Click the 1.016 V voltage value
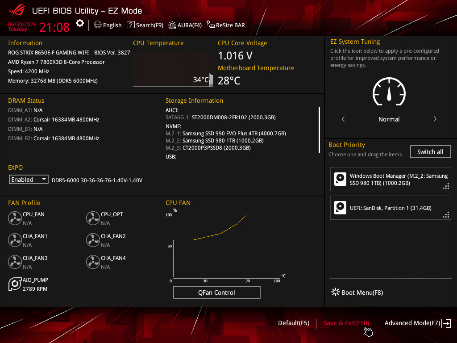The width and height of the screenshot is (457, 343). click(235, 55)
